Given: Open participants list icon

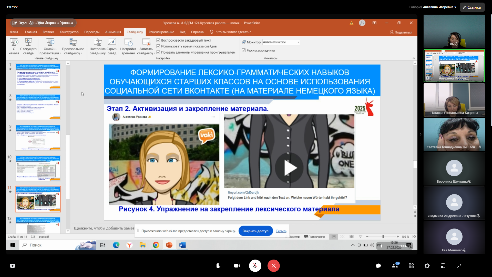Looking at the screenshot, I should coord(395,266).
